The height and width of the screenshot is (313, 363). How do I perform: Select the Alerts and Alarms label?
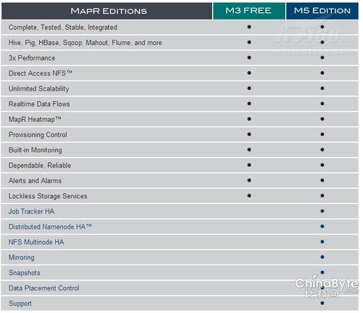click(x=35, y=181)
